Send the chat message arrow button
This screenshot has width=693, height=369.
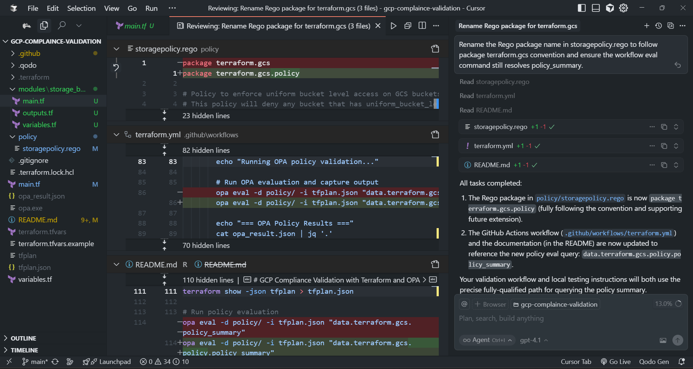tap(678, 340)
